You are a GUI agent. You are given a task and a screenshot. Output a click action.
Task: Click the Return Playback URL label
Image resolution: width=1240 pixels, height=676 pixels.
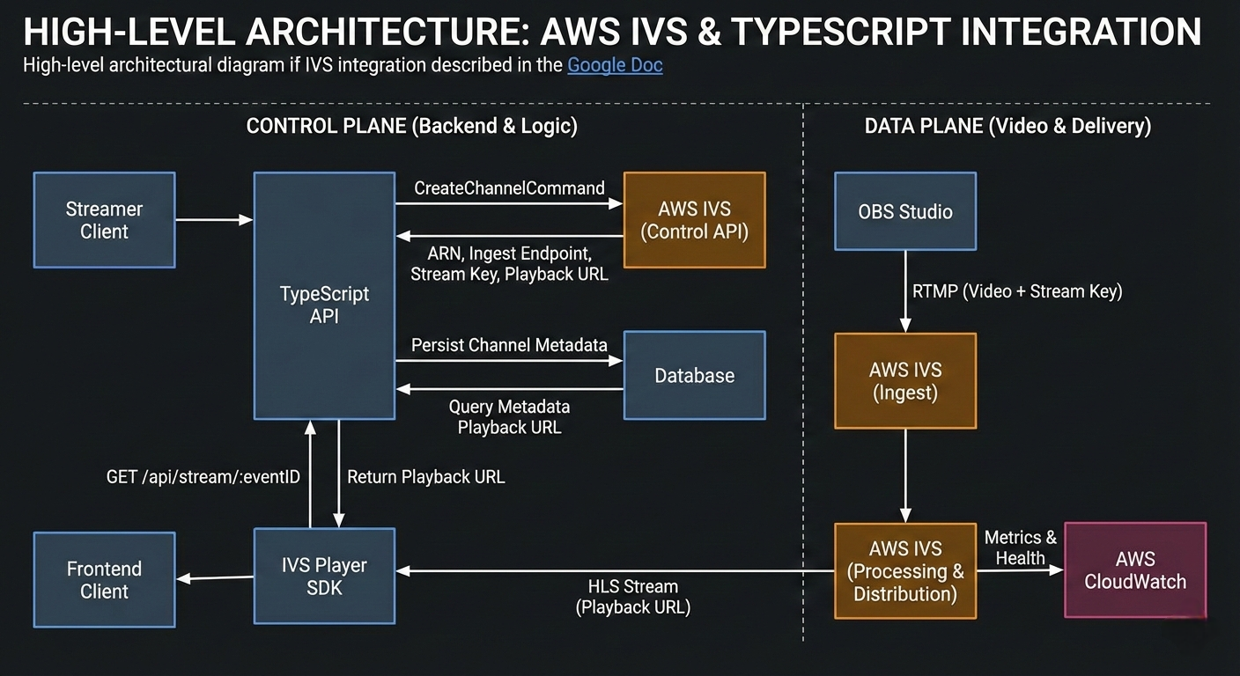coord(426,477)
